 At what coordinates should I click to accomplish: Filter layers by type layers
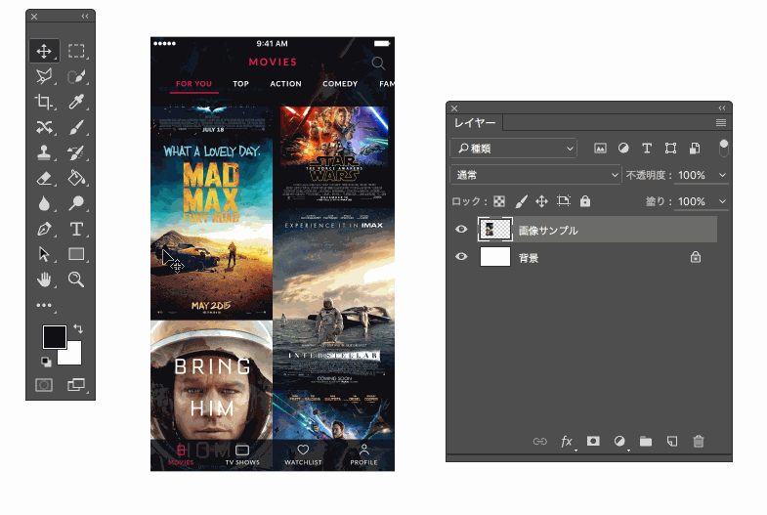pyautogui.click(x=647, y=149)
